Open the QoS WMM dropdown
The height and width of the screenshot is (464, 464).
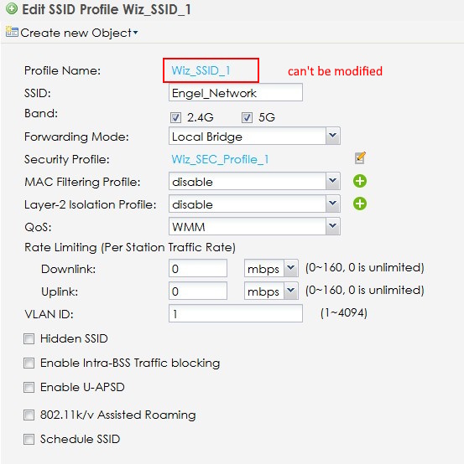point(254,227)
